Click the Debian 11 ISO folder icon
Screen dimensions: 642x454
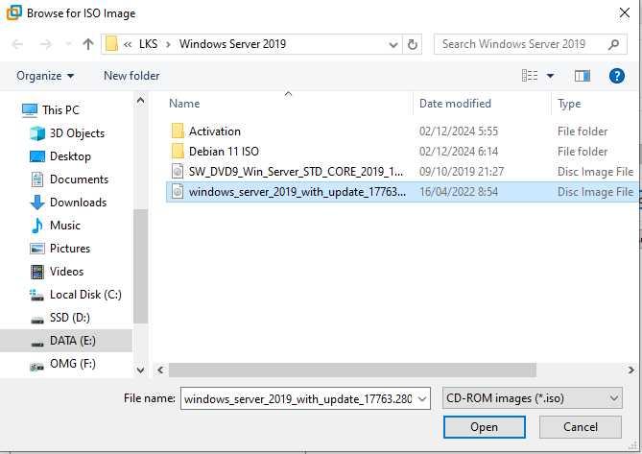pyautogui.click(x=178, y=152)
